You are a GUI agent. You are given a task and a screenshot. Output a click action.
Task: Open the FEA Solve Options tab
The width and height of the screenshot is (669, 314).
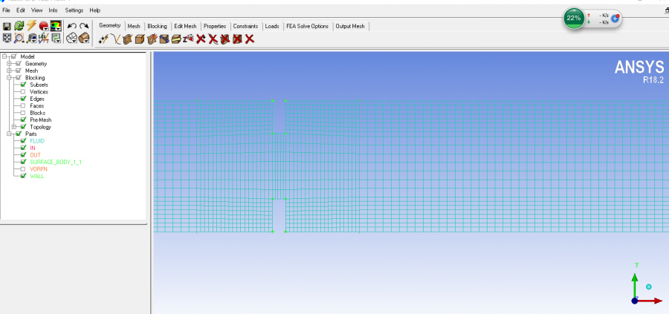[x=307, y=27]
